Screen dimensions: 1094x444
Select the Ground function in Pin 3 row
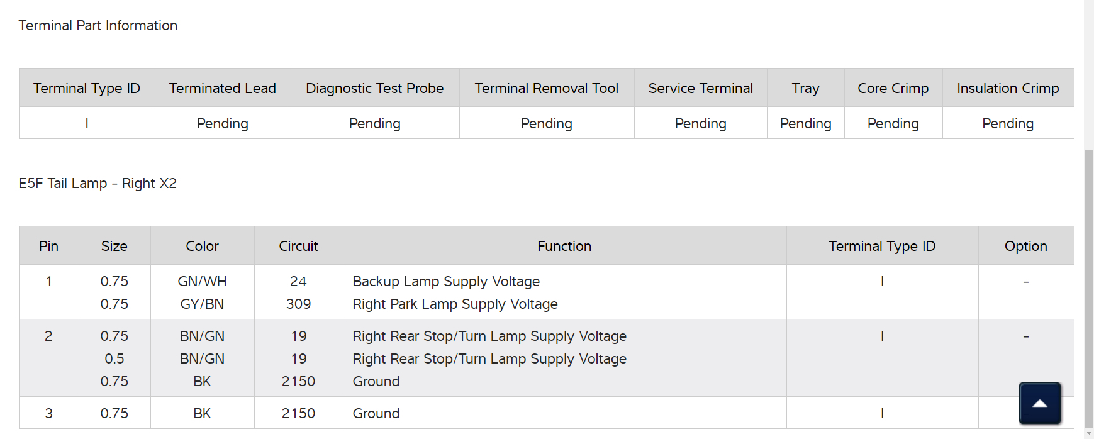[376, 414]
